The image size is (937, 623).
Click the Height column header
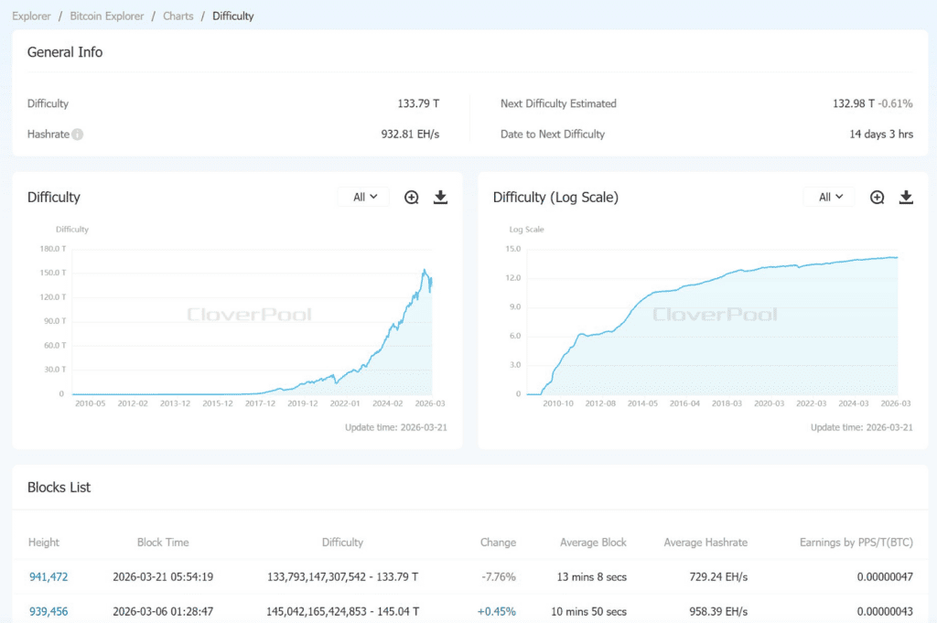click(44, 542)
